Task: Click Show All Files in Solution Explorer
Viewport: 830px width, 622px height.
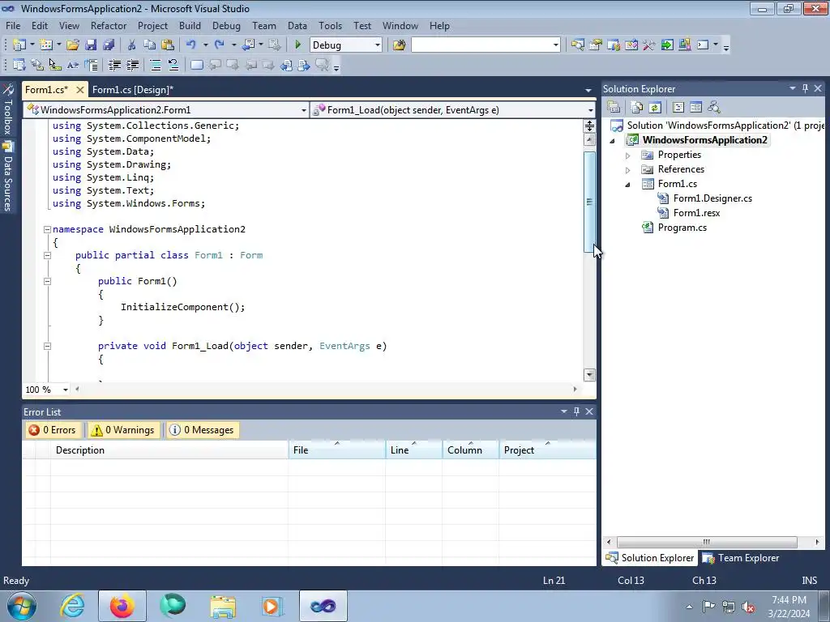Action: (637, 108)
